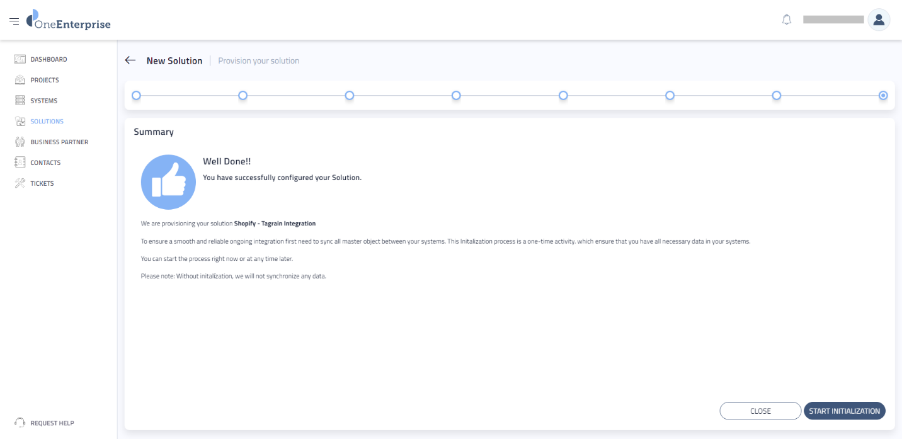Viewport: 902px width, 439px height.
Task: Select the first wizard step circle
Action: pyautogui.click(x=136, y=95)
